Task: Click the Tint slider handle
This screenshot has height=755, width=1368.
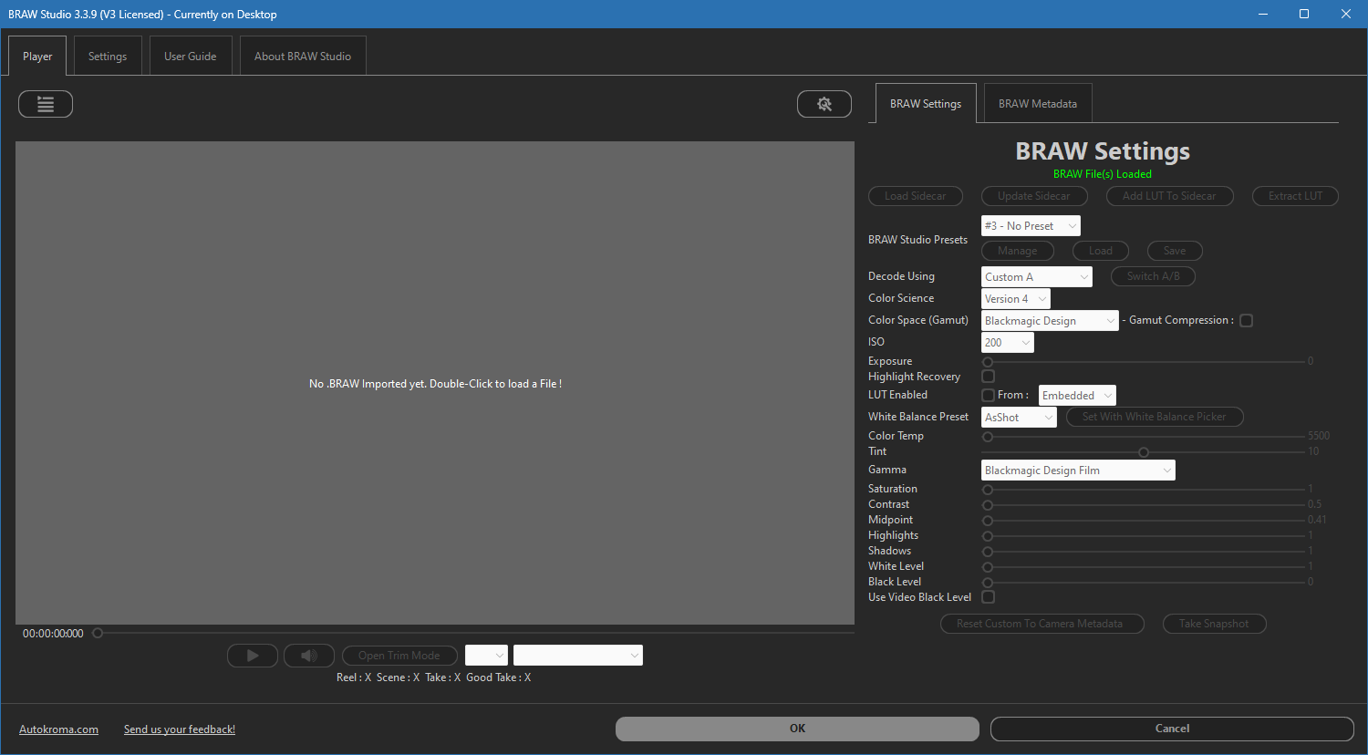Action: (1144, 452)
